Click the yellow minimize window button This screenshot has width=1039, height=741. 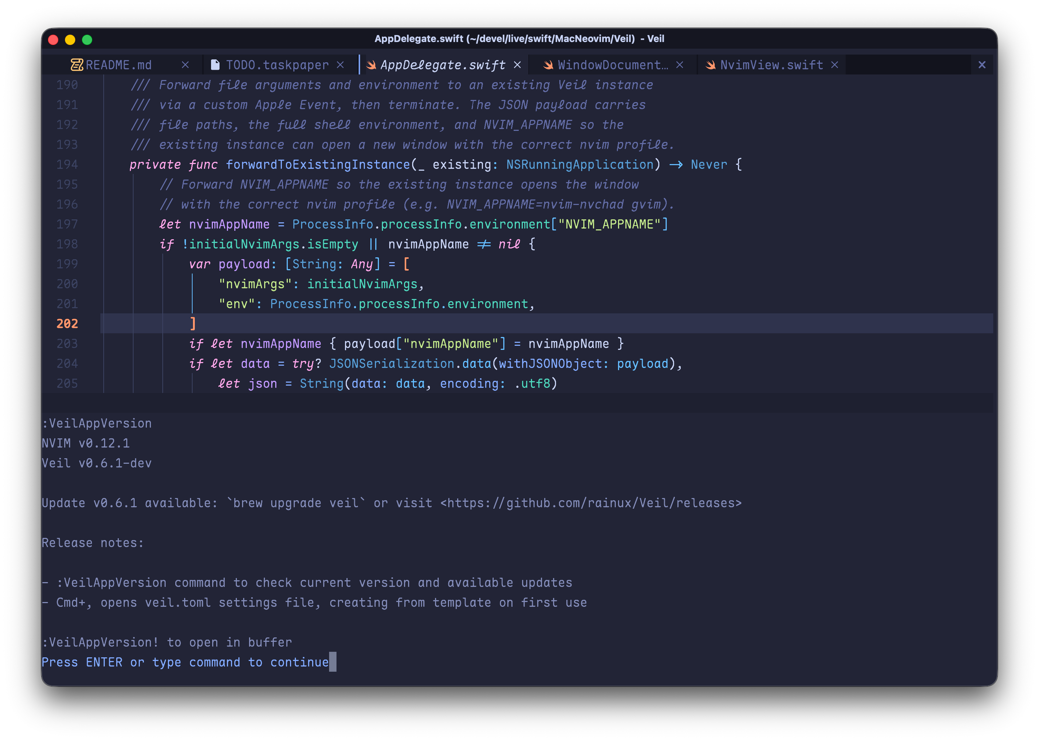pos(70,40)
